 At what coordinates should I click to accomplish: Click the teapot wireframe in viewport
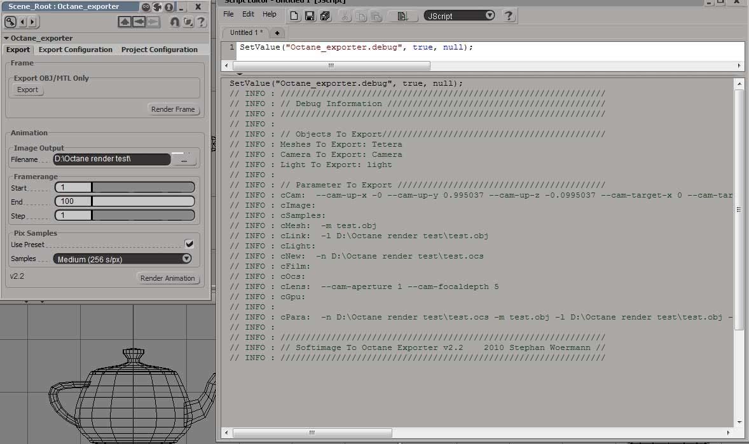pos(132,396)
